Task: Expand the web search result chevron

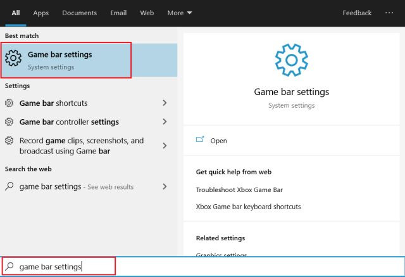Action: (165, 186)
